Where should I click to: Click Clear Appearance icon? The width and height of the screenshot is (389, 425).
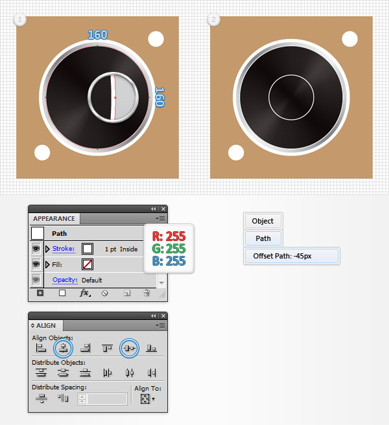[105, 293]
